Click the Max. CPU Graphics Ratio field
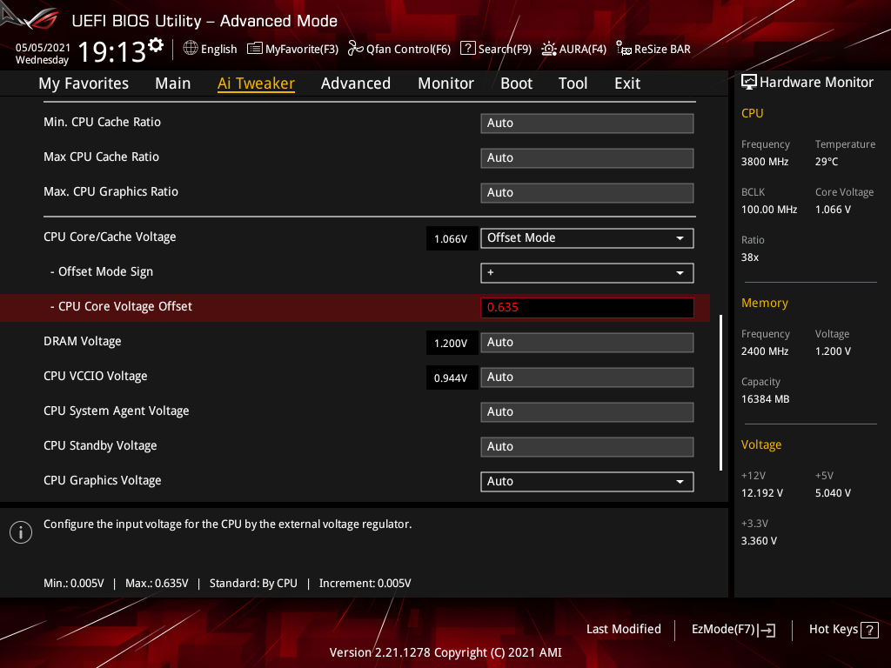The height and width of the screenshot is (668, 891). coord(587,192)
